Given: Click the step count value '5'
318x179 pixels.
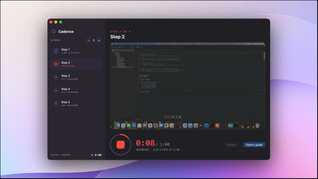Looking at the screenshot, I should [x=94, y=41].
